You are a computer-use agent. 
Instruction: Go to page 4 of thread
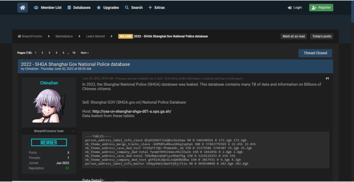click(57, 53)
